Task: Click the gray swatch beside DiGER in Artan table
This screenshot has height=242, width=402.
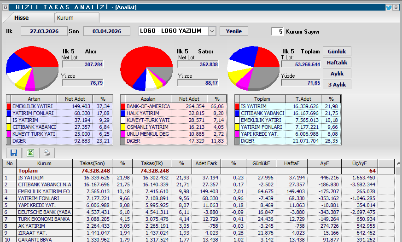Action: tap(8, 141)
